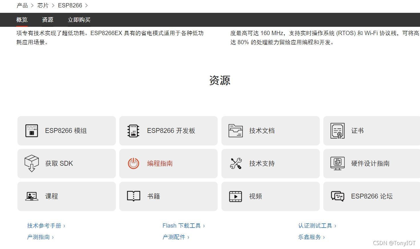Open the 硬件设计指南 label

click(370, 163)
